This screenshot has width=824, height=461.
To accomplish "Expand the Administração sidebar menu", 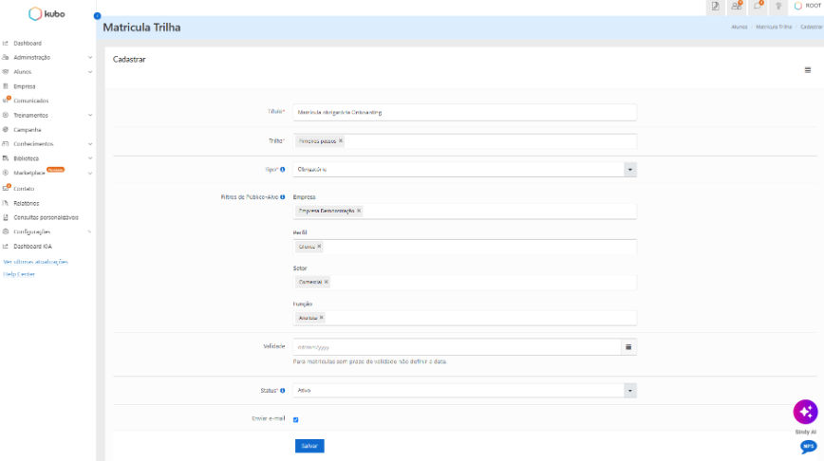I will (47, 57).
